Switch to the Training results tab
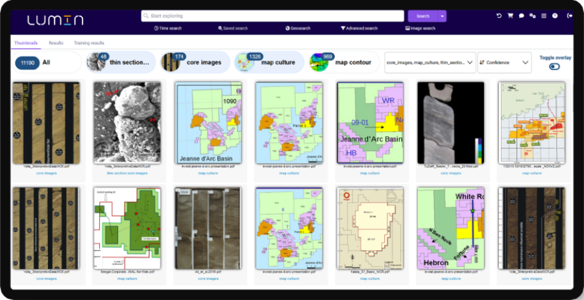This screenshot has height=300, width=584. point(89,43)
